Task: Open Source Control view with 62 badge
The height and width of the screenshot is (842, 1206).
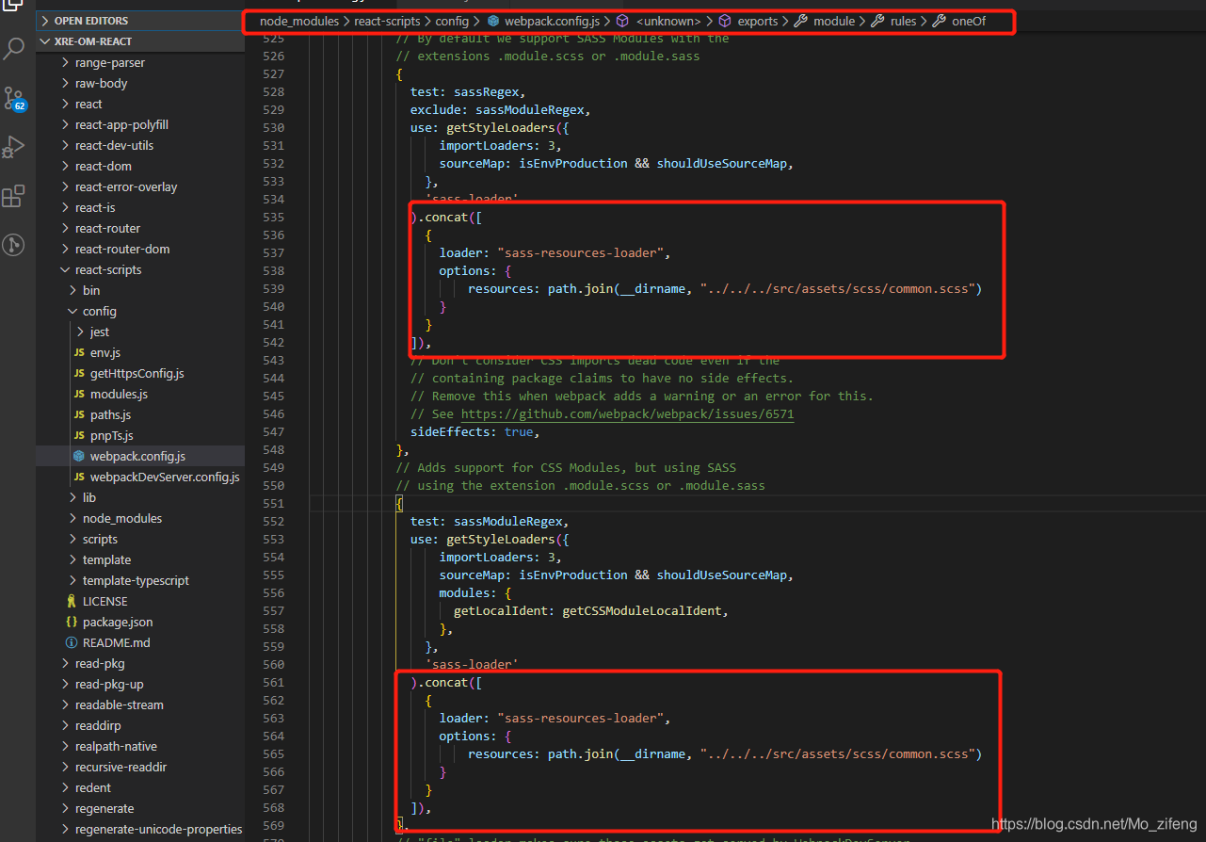Action: (x=14, y=98)
